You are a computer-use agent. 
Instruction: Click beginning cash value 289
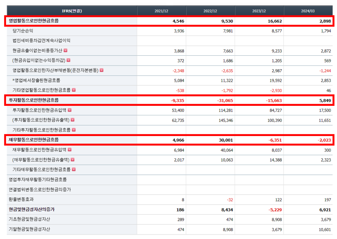coord(181,220)
